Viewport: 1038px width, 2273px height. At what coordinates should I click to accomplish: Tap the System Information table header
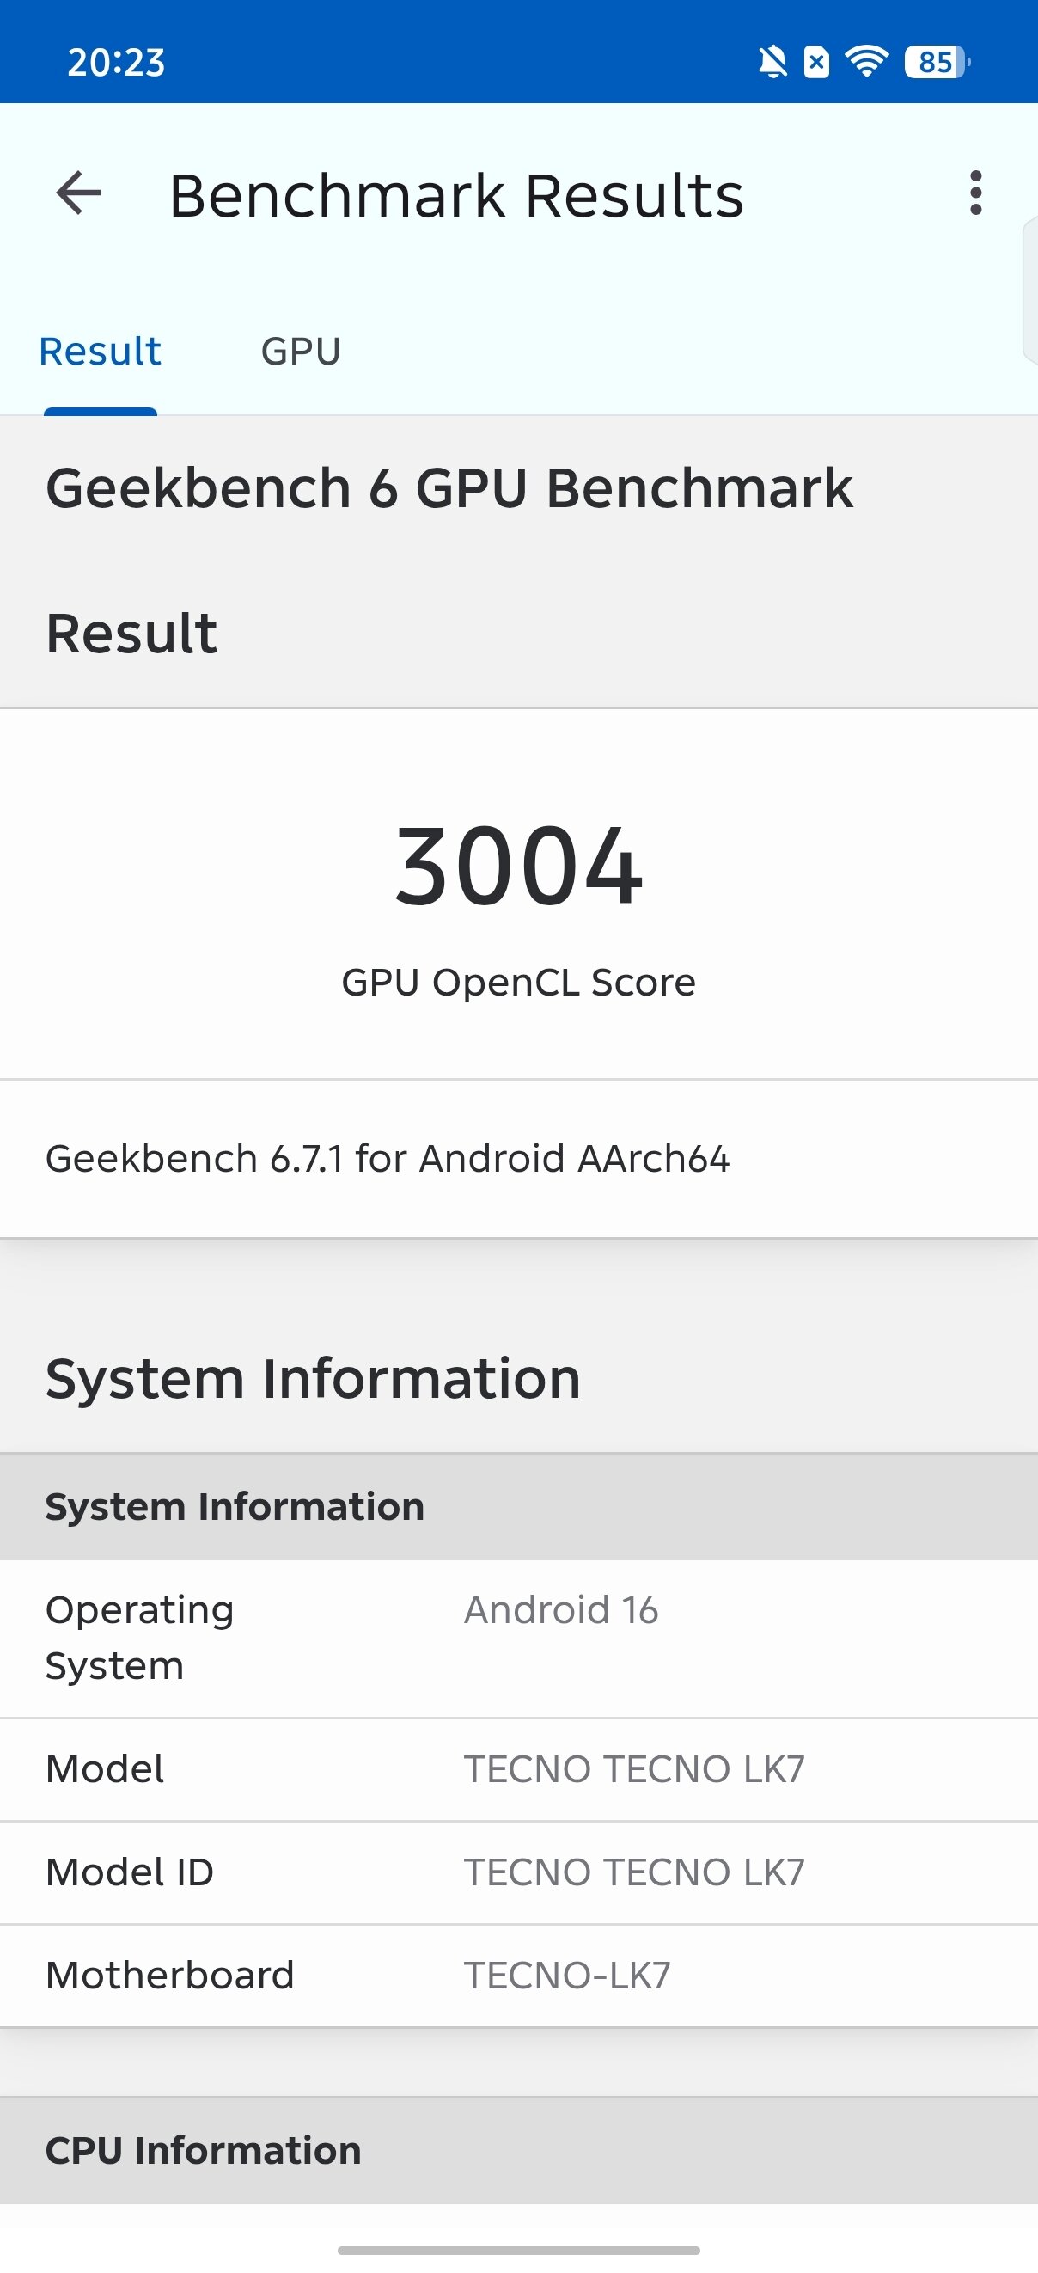518,1506
